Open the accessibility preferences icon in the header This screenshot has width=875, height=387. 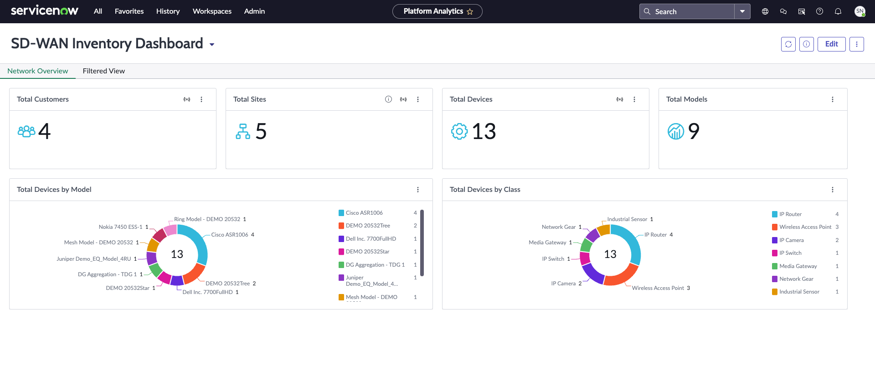pyautogui.click(x=802, y=11)
